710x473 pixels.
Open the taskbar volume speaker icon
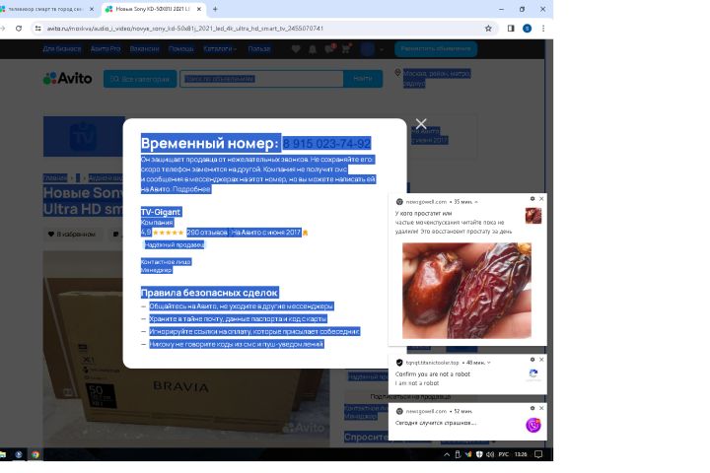point(489,454)
